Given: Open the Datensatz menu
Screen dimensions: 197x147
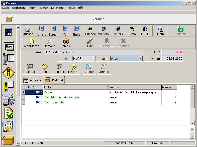Looking at the screenshot, I should point(58,8).
